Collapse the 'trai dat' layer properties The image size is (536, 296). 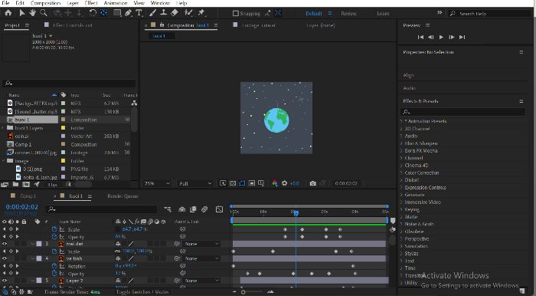point(33,244)
